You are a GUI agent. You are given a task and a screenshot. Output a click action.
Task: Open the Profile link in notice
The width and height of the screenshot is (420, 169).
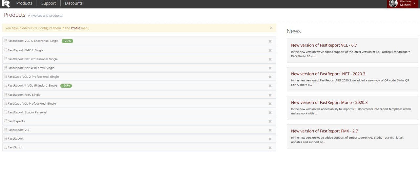click(x=75, y=28)
